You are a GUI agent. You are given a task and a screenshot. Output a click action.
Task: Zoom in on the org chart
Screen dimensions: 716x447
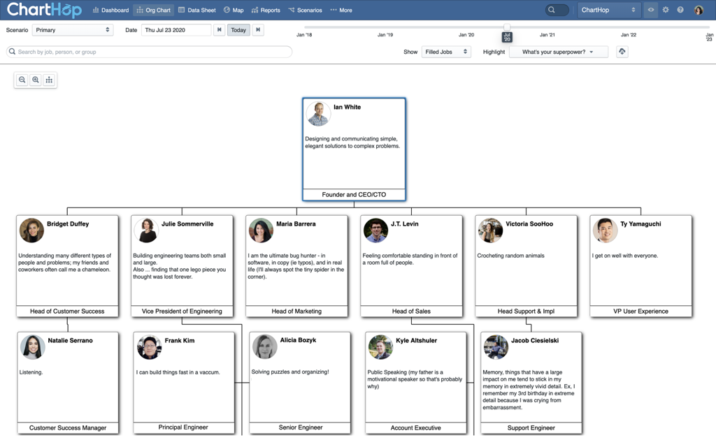pyautogui.click(x=36, y=80)
